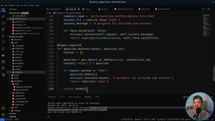215x121 pixels.
Task: Open the Manage gear icon
Action: [3, 115]
